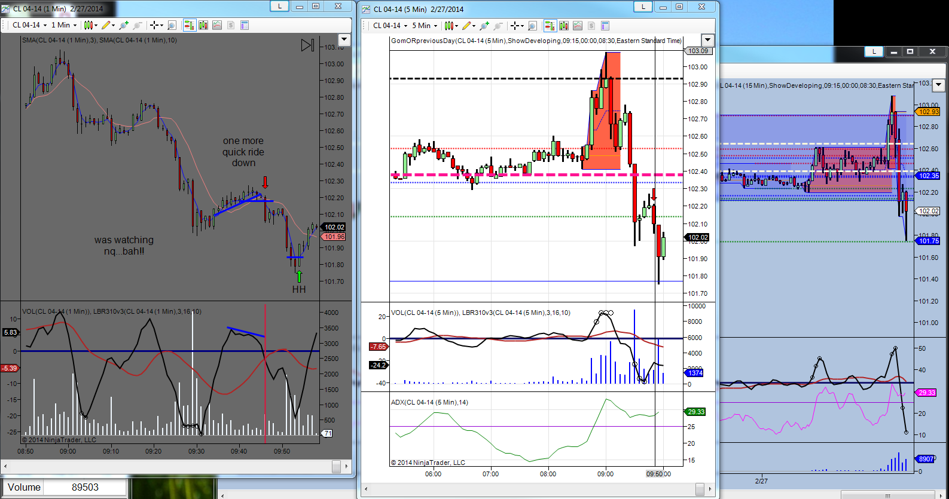Click 1 Min chart scrollbar right arrow

click(x=346, y=466)
